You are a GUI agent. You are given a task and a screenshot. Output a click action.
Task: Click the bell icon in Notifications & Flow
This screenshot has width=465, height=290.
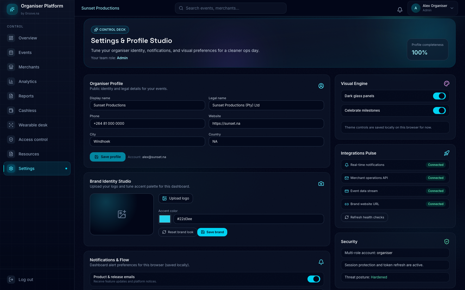click(321, 262)
